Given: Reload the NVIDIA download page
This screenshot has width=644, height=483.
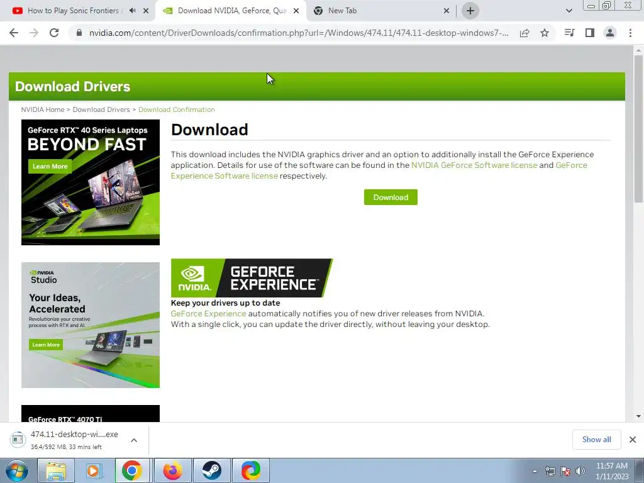Looking at the screenshot, I should (x=54, y=33).
